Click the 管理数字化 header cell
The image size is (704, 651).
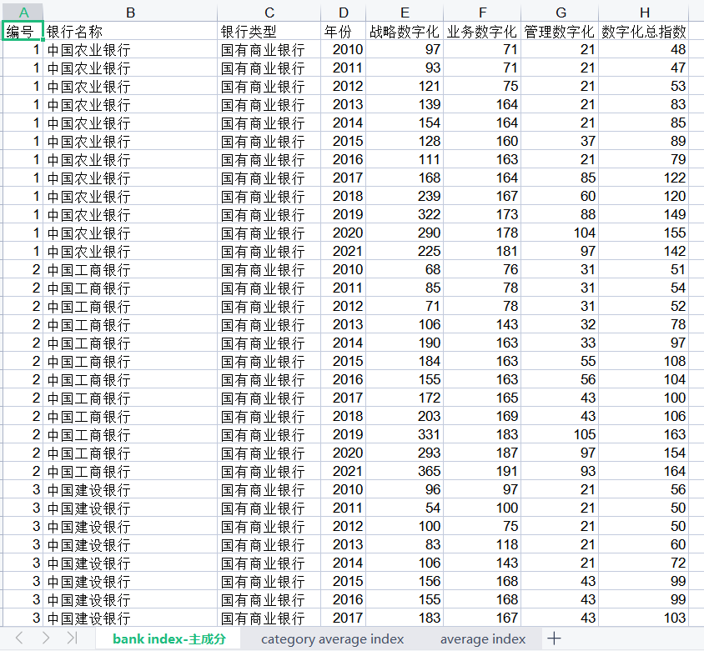pos(560,31)
